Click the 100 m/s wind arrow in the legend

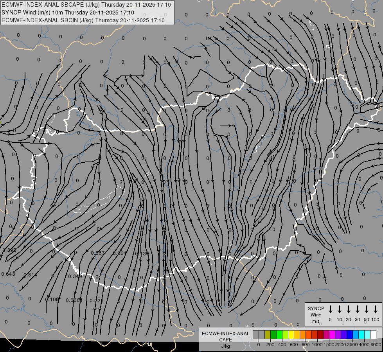click(376, 309)
